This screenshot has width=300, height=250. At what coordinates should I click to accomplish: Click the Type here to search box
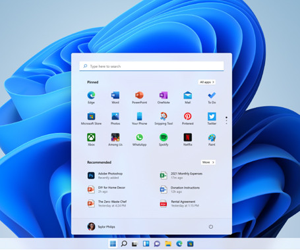click(152, 66)
